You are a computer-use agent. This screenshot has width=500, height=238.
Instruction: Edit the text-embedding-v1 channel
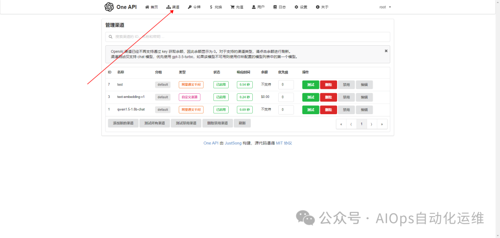pyautogui.click(x=364, y=97)
